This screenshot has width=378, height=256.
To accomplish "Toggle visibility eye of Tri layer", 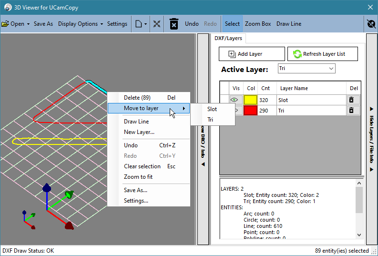I will tap(238, 111).
